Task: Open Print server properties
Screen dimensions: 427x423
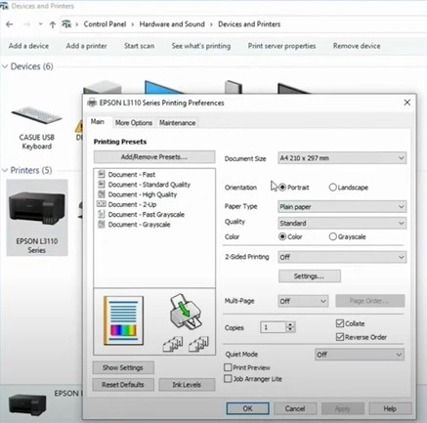Action: 281,46
